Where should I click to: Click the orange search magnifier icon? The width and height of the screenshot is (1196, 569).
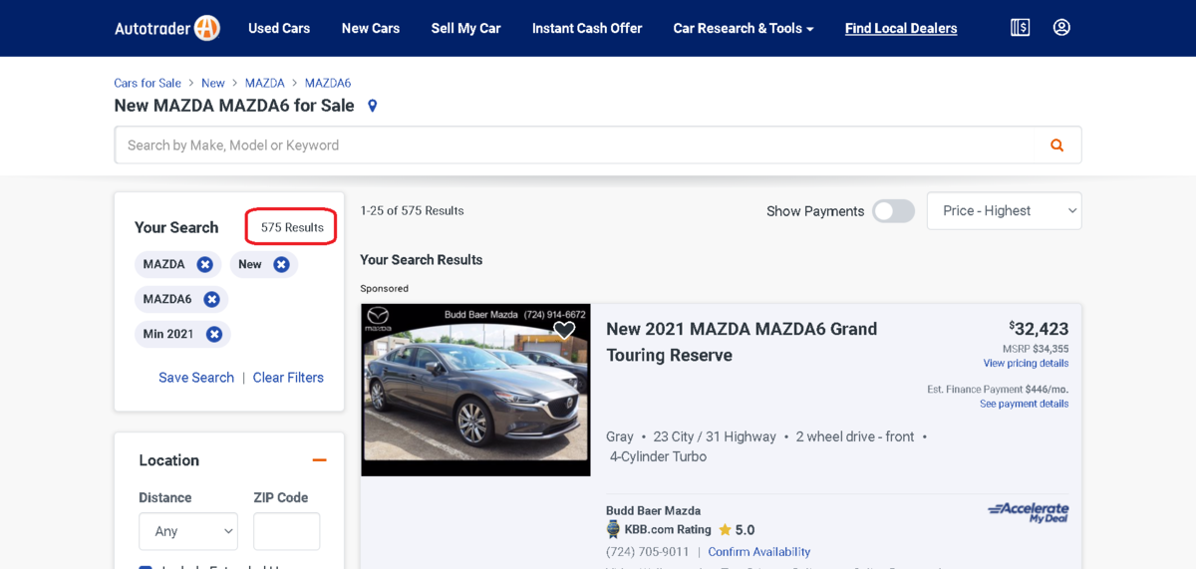coord(1056,145)
